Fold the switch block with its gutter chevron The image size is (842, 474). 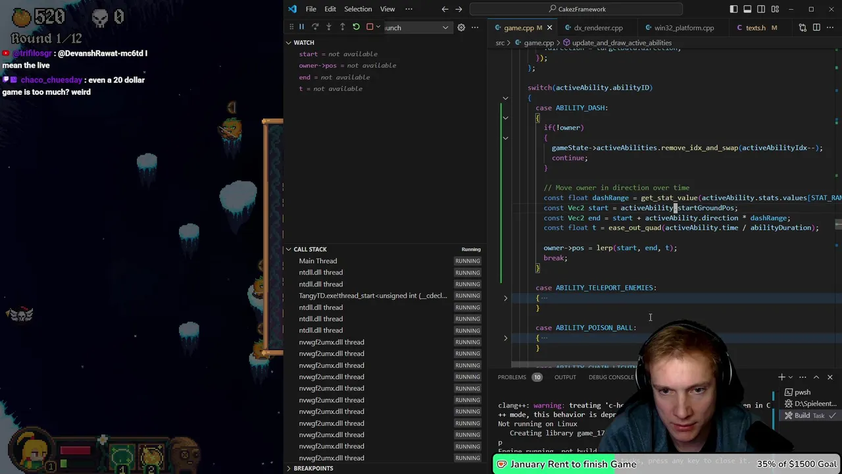pyautogui.click(x=505, y=97)
